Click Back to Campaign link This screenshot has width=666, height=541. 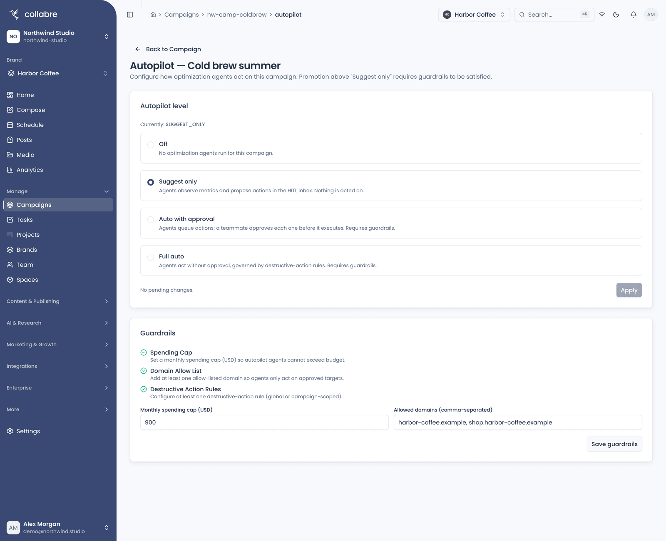pos(168,49)
